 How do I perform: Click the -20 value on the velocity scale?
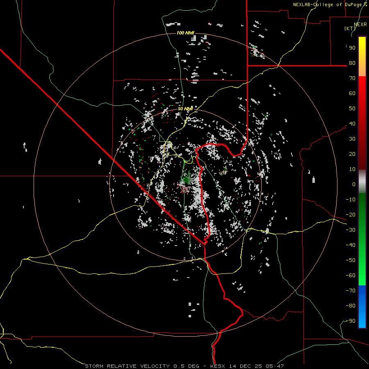351,215
